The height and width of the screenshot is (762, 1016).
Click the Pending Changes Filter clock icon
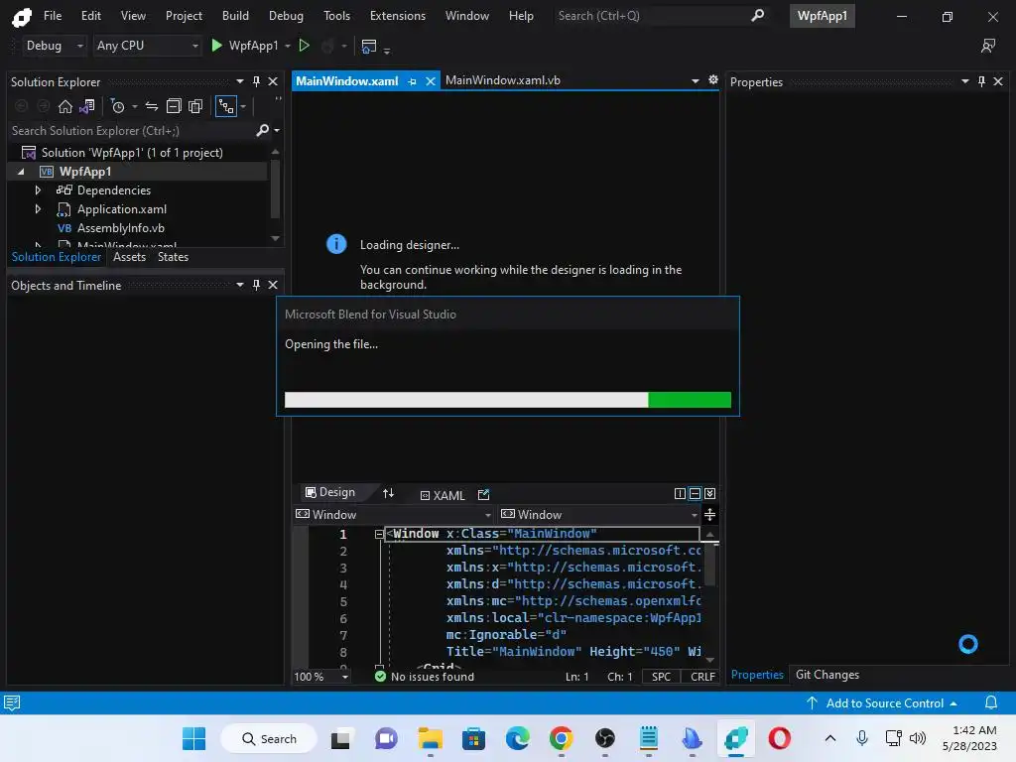117,106
